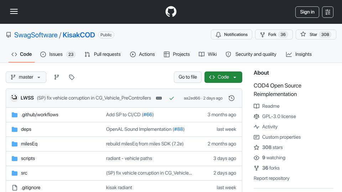Switch to the Projects tab

click(x=177, y=54)
